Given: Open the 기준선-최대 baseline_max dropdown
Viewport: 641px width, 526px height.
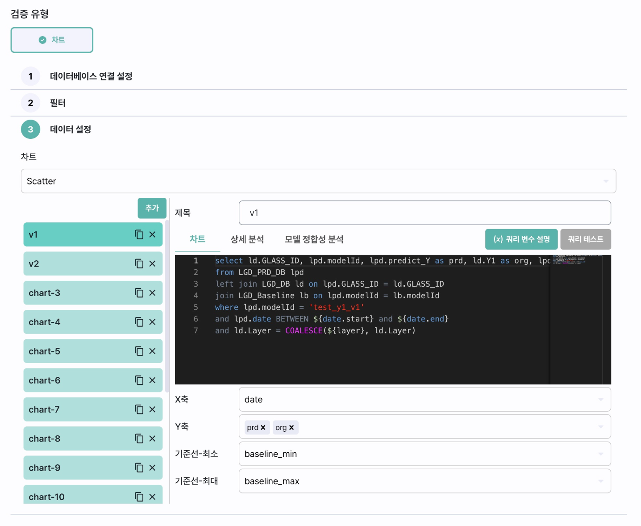Looking at the screenshot, I should pyautogui.click(x=425, y=481).
